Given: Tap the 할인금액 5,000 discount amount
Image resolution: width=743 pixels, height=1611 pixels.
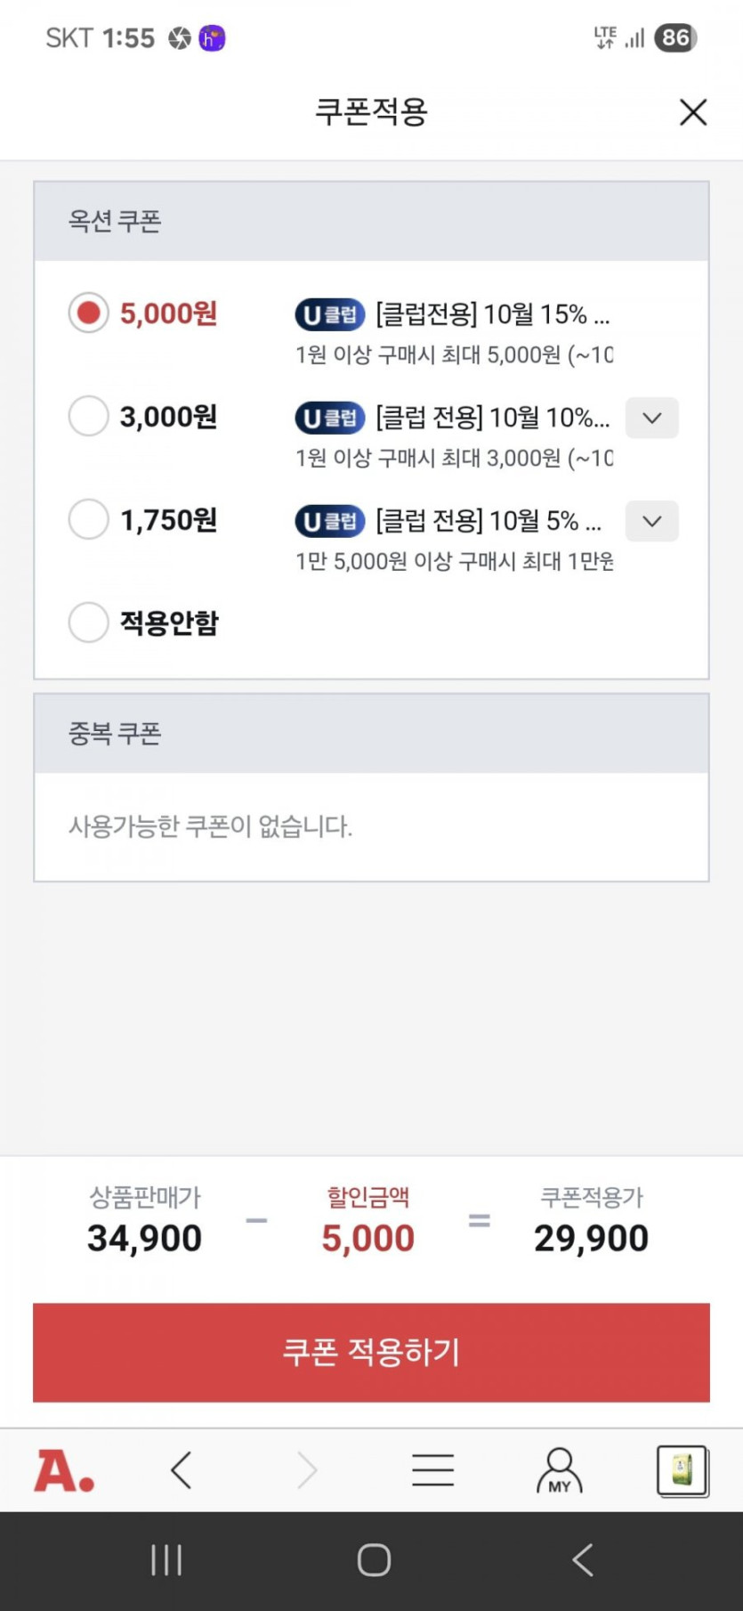Looking at the screenshot, I should (367, 1238).
